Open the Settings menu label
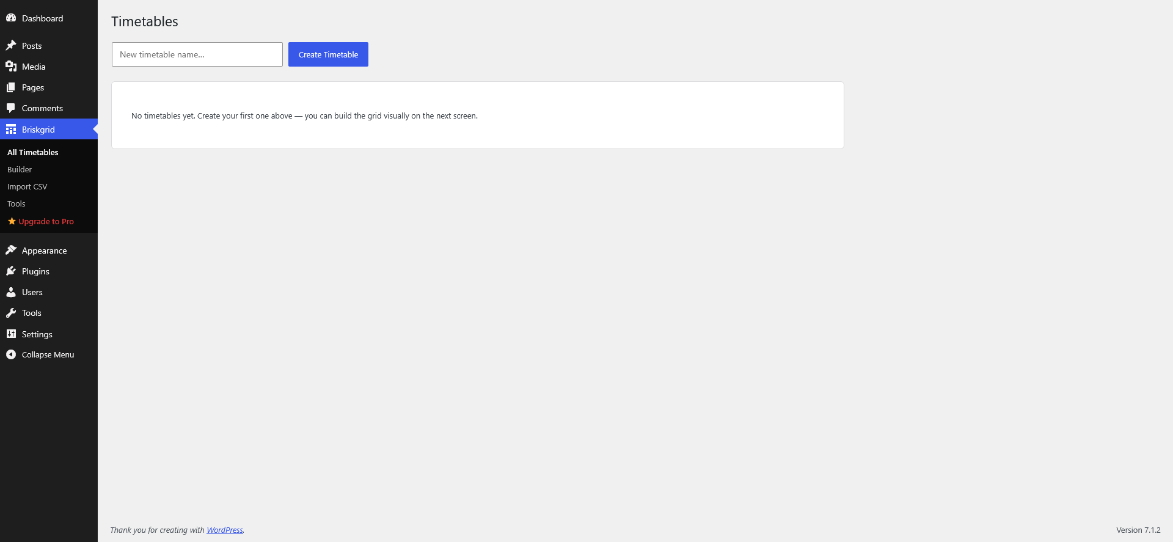Image resolution: width=1173 pixels, height=542 pixels. (37, 334)
